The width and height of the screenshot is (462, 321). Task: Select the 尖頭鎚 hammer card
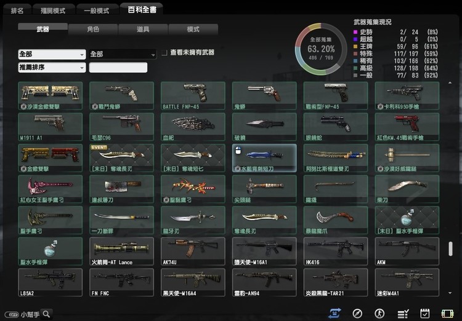coord(264,189)
